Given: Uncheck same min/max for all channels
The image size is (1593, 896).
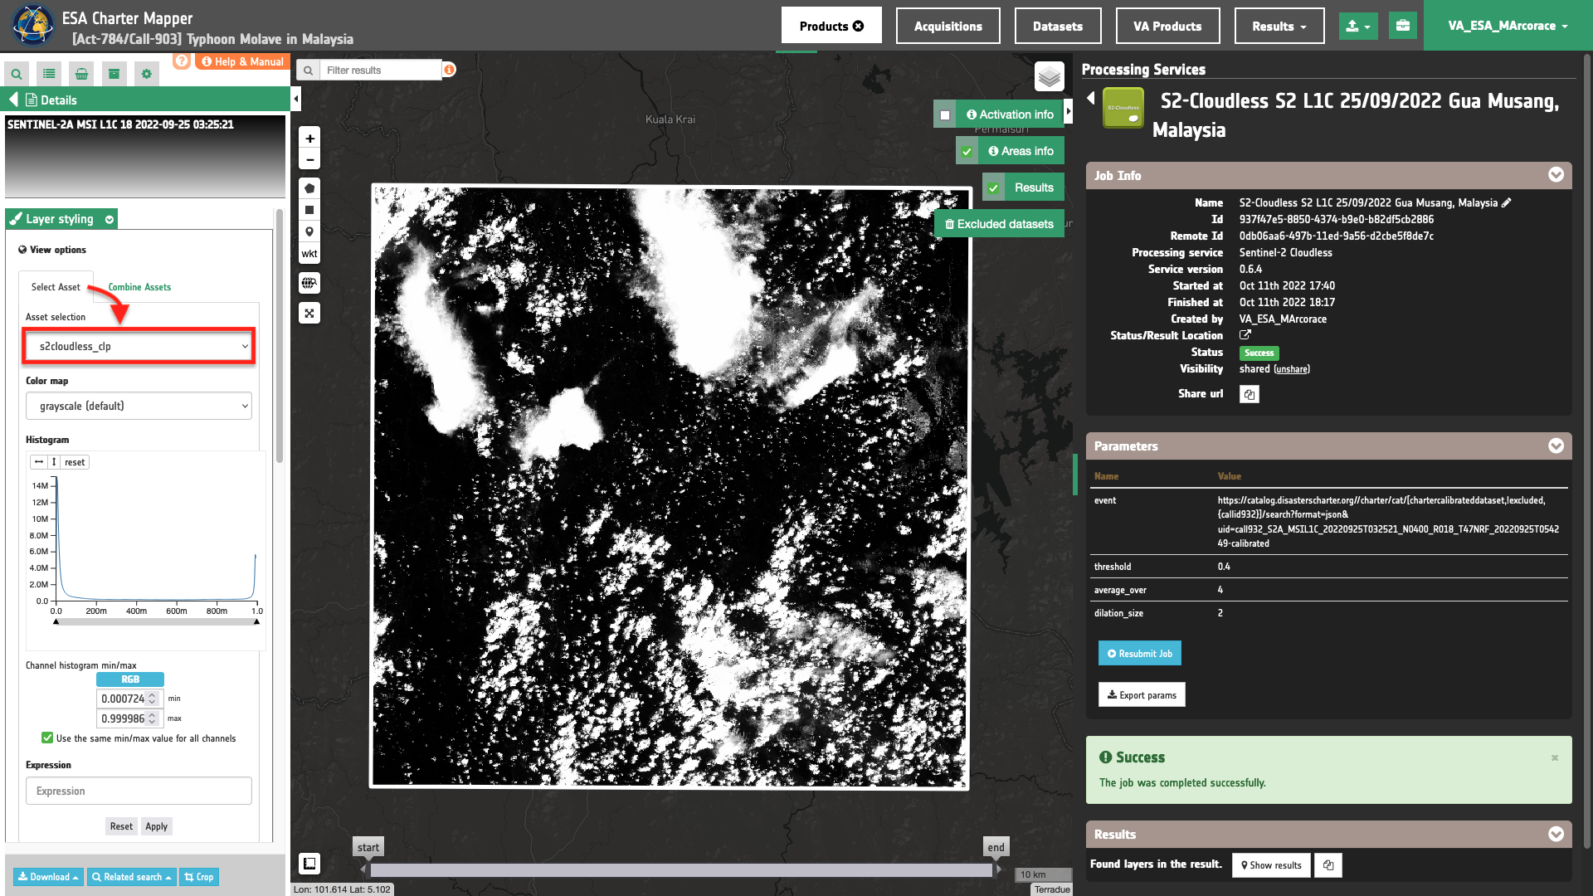Looking at the screenshot, I should [47, 738].
